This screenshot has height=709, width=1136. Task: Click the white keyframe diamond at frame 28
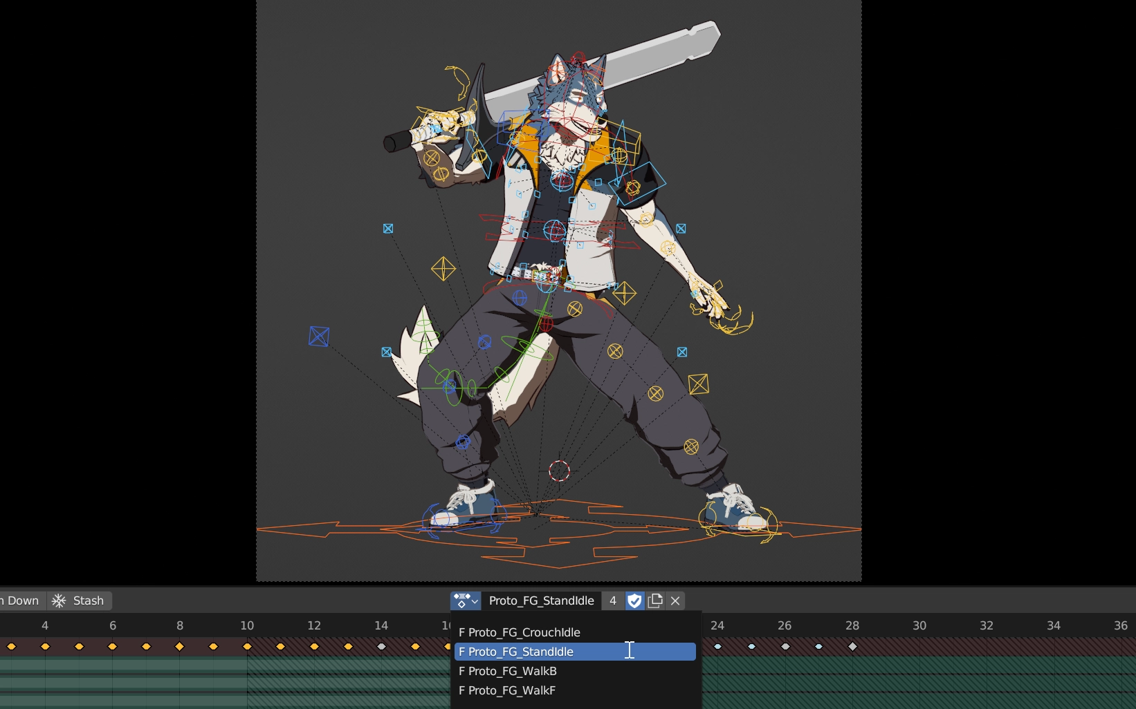point(852,647)
